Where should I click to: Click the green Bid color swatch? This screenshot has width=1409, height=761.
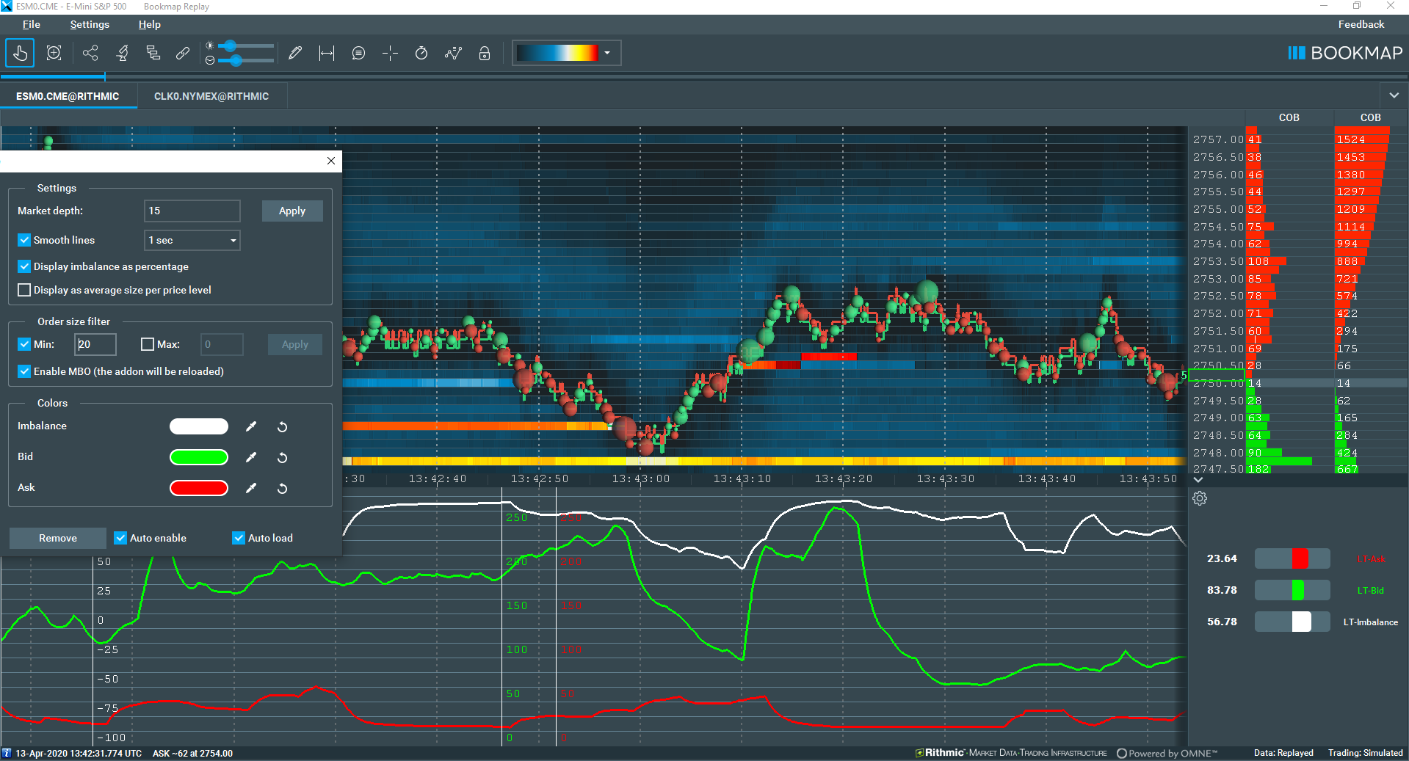point(199,457)
